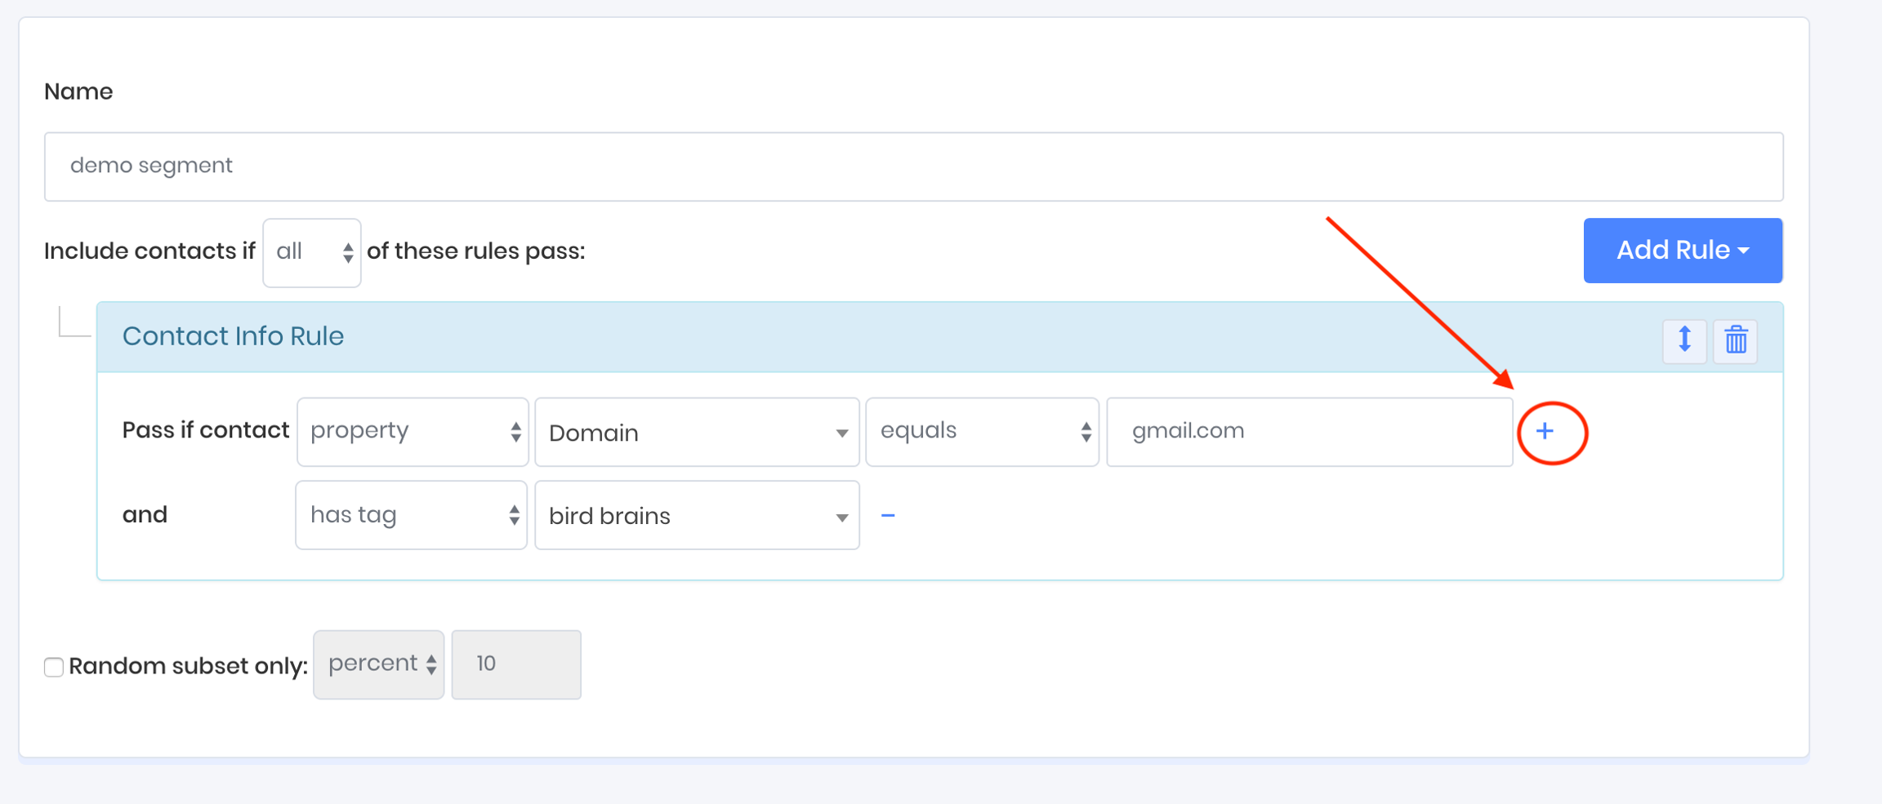Open the 'percent' subset unit dropdown
This screenshot has width=1882, height=804.
click(379, 664)
